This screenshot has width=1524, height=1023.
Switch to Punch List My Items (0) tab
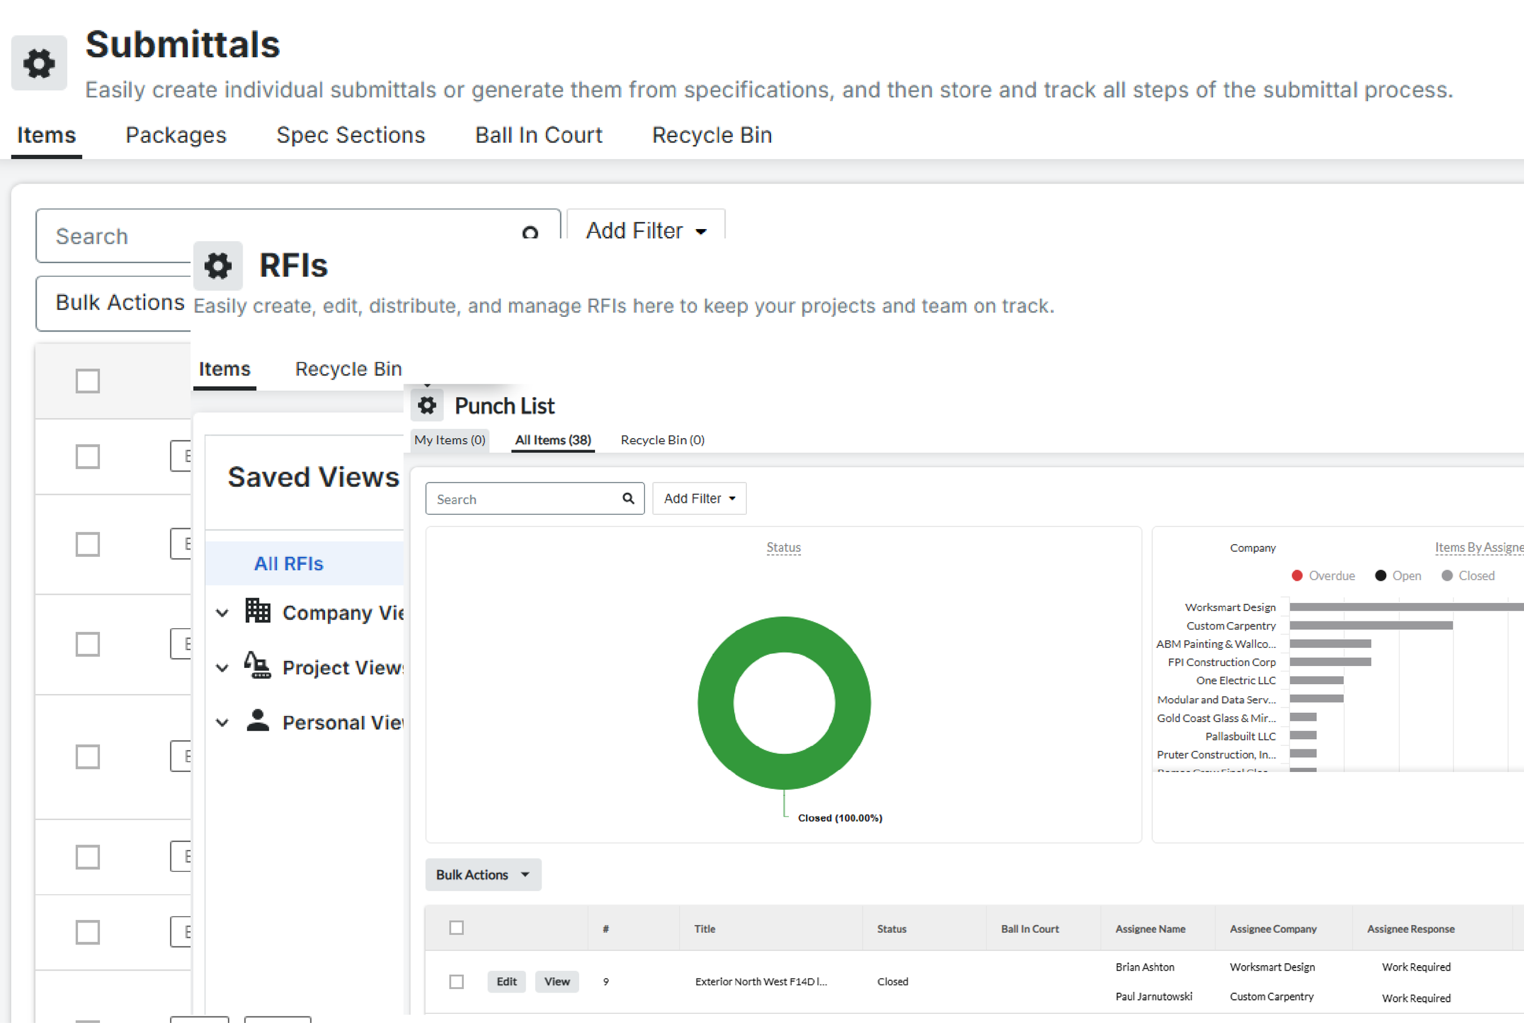coord(450,440)
